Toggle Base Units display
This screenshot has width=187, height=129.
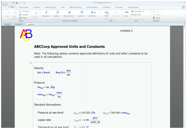coord(136,14)
